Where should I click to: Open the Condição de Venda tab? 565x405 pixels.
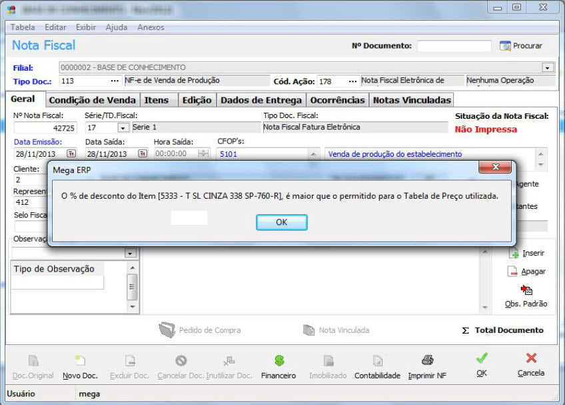pyautogui.click(x=93, y=100)
